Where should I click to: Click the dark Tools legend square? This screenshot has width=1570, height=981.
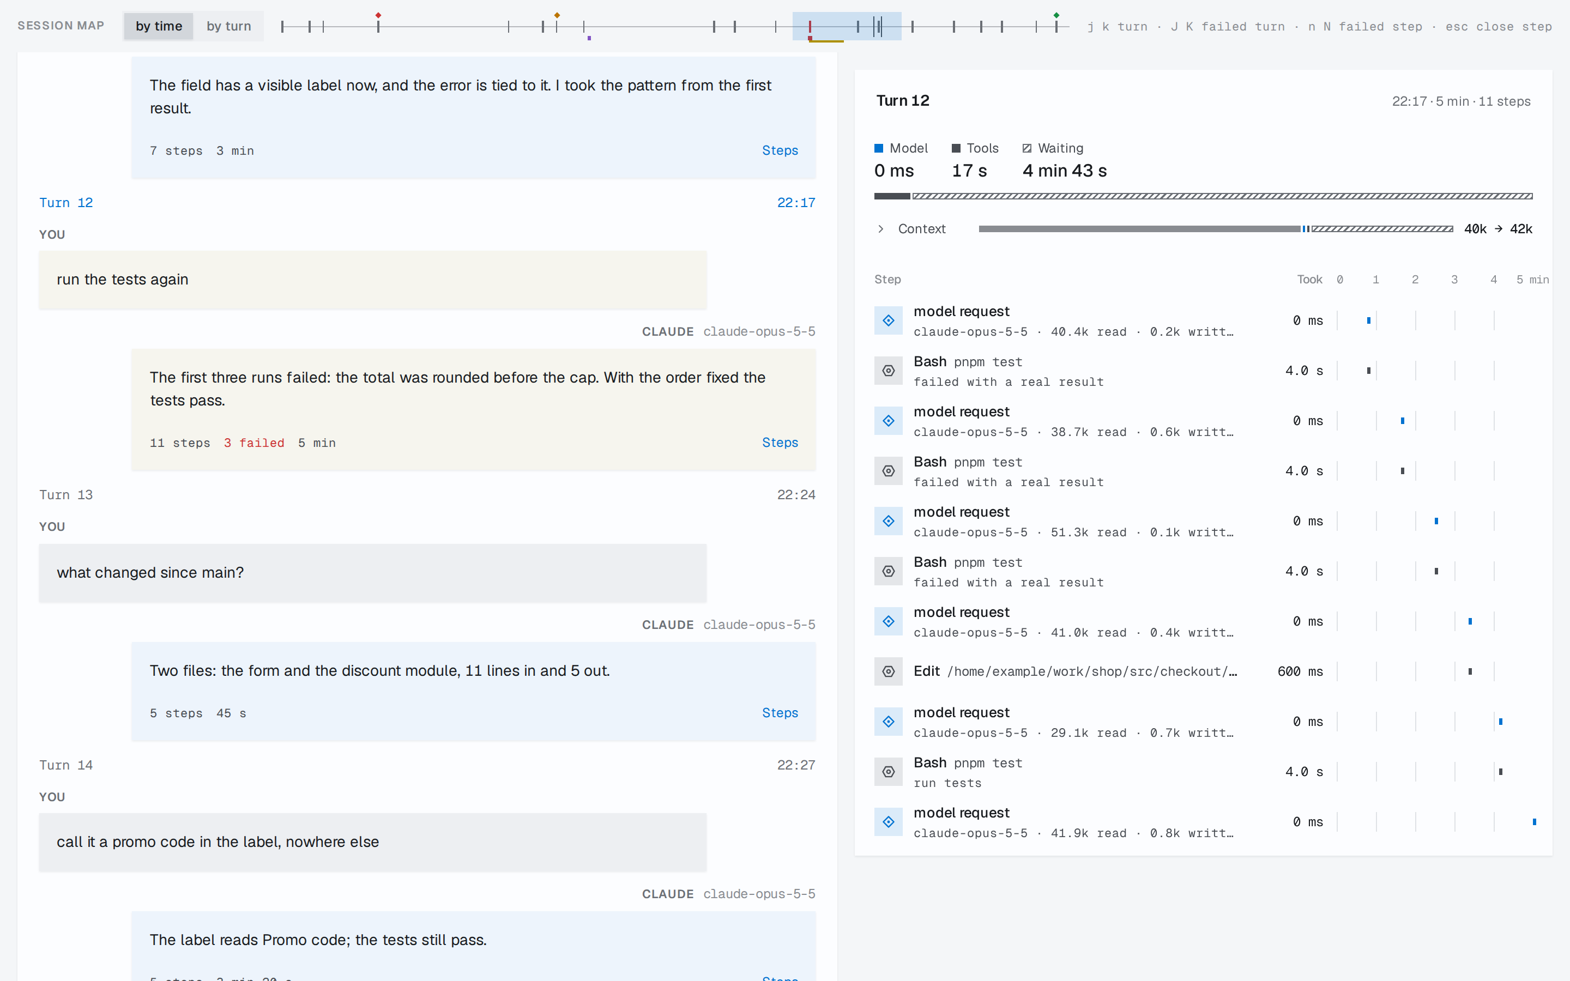click(x=956, y=148)
